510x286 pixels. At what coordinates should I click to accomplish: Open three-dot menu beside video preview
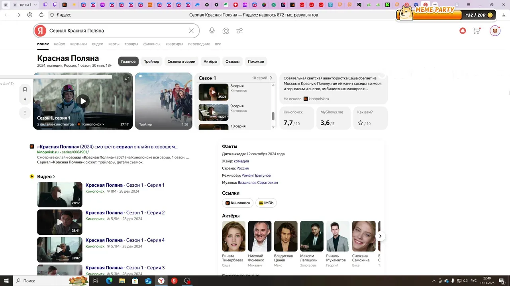[25, 113]
